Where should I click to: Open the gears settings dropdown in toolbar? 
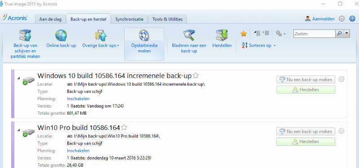tap(281, 34)
